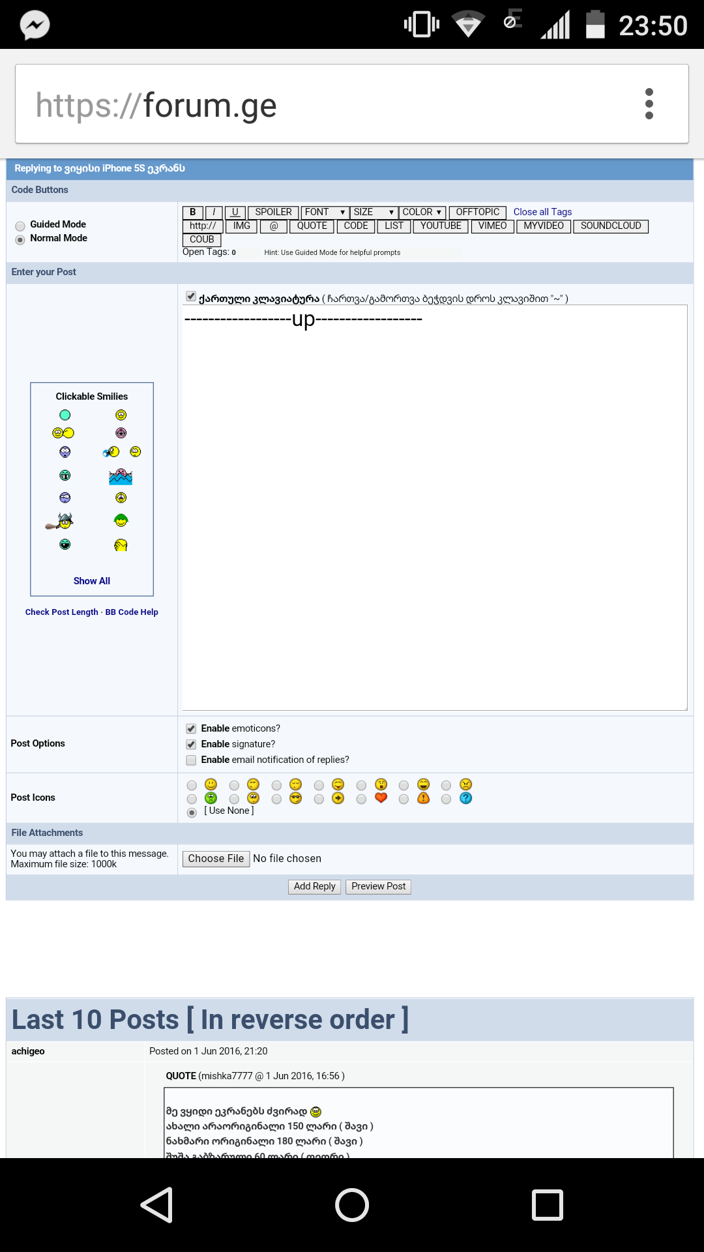
Task: Toggle Enable signature checkbox
Action: pyautogui.click(x=191, y=744)
